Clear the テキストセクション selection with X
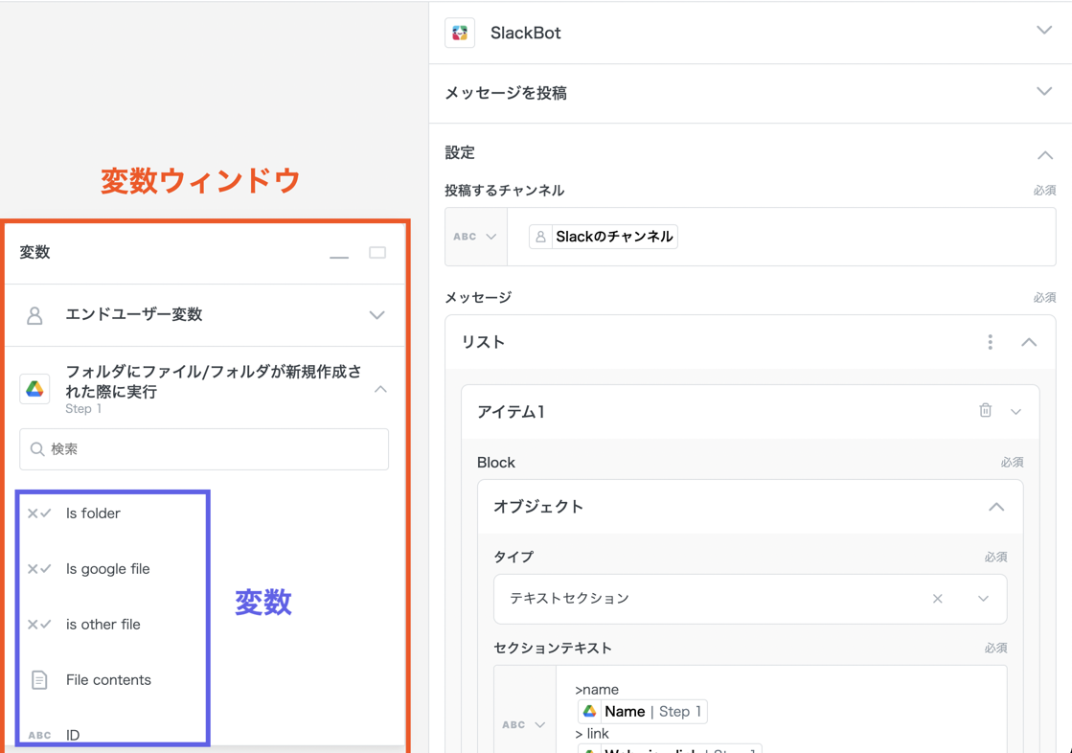 click(937, 599)
